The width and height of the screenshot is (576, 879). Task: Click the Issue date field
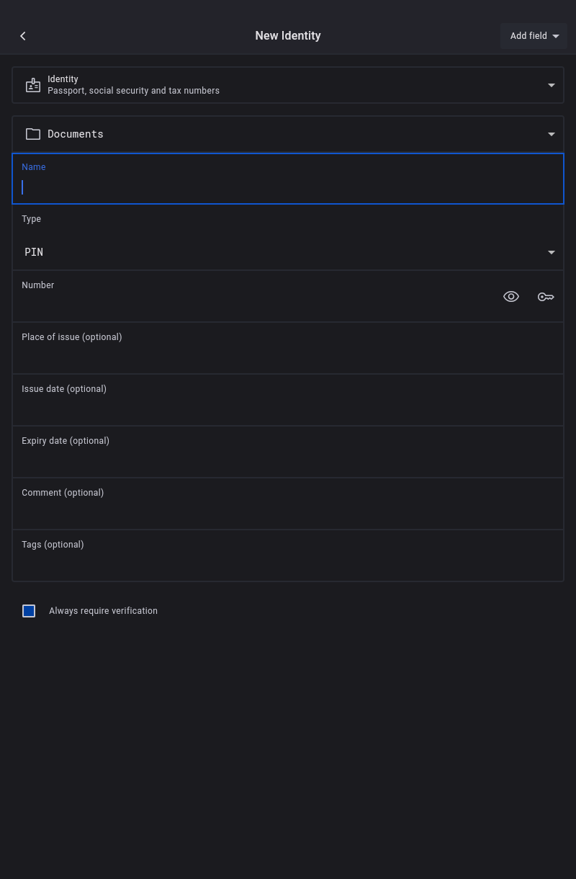coord(288,406)
